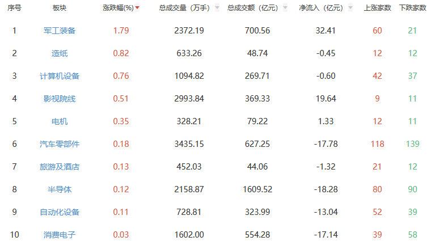Open the 影视院线 sector link

click(x=60, y=99)
